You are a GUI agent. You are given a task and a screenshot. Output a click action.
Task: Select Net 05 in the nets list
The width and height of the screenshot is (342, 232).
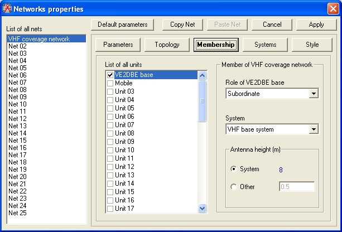click(17, 68)
